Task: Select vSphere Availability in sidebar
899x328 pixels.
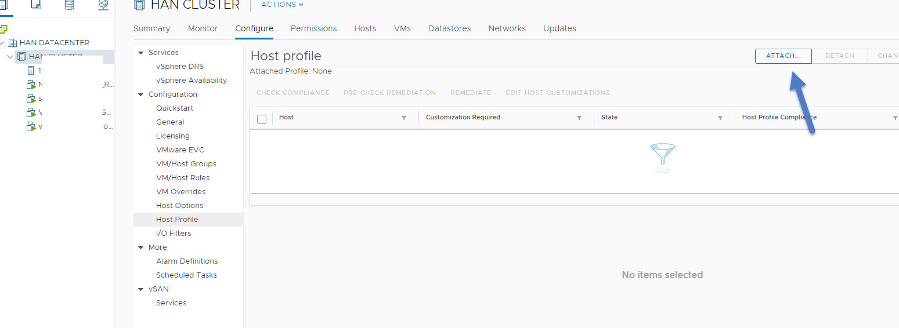Action: [191, 81]
